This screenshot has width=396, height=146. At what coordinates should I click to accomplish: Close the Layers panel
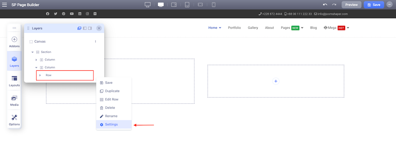(x=99, y=28)
